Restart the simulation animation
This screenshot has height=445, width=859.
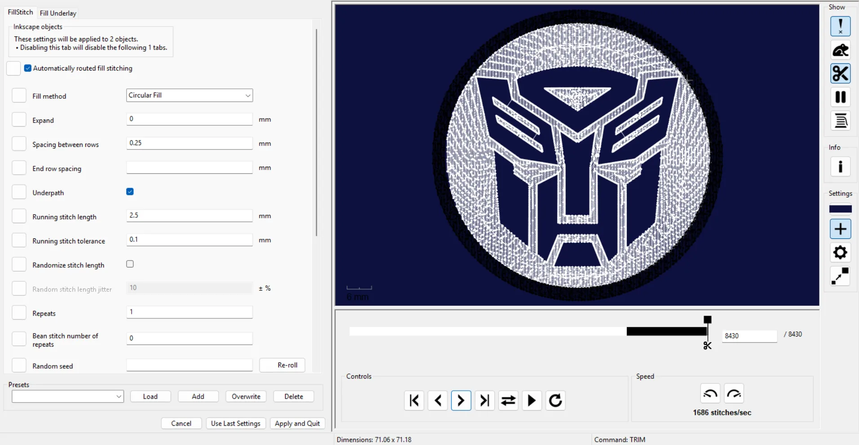[x=555, y=400]
